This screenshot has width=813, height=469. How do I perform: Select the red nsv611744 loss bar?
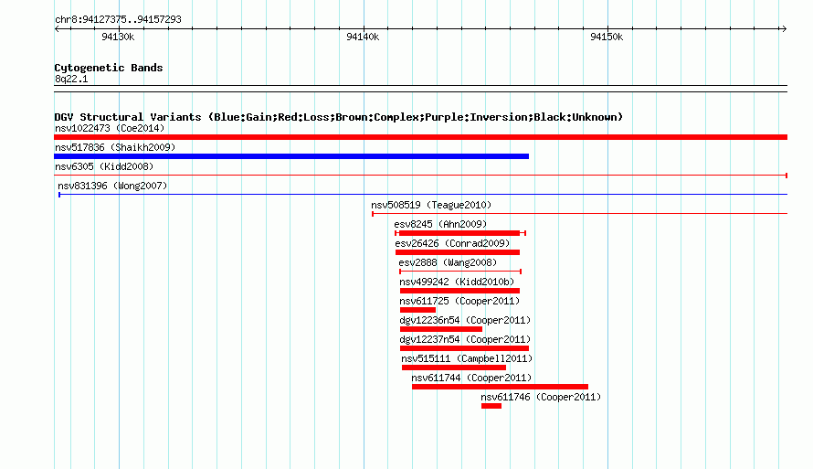point(500,387)
